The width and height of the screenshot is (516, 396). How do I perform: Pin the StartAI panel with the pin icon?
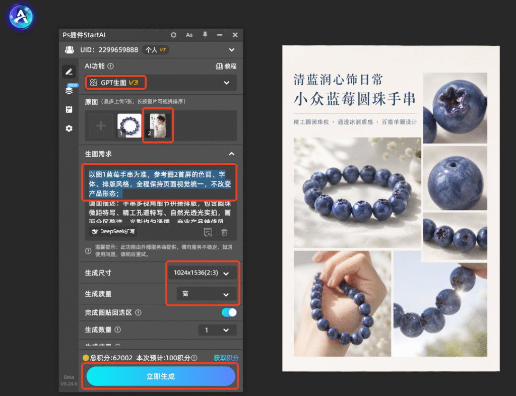point(205,35)
